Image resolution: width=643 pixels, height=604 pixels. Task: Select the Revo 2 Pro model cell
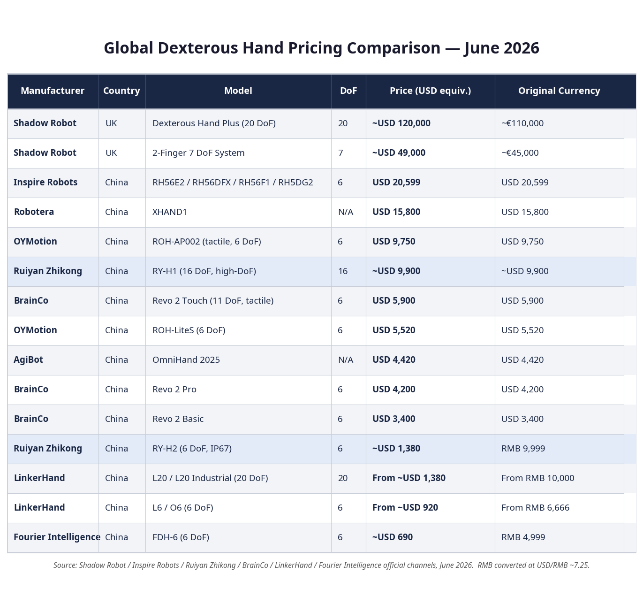click(x=238, y=390)
